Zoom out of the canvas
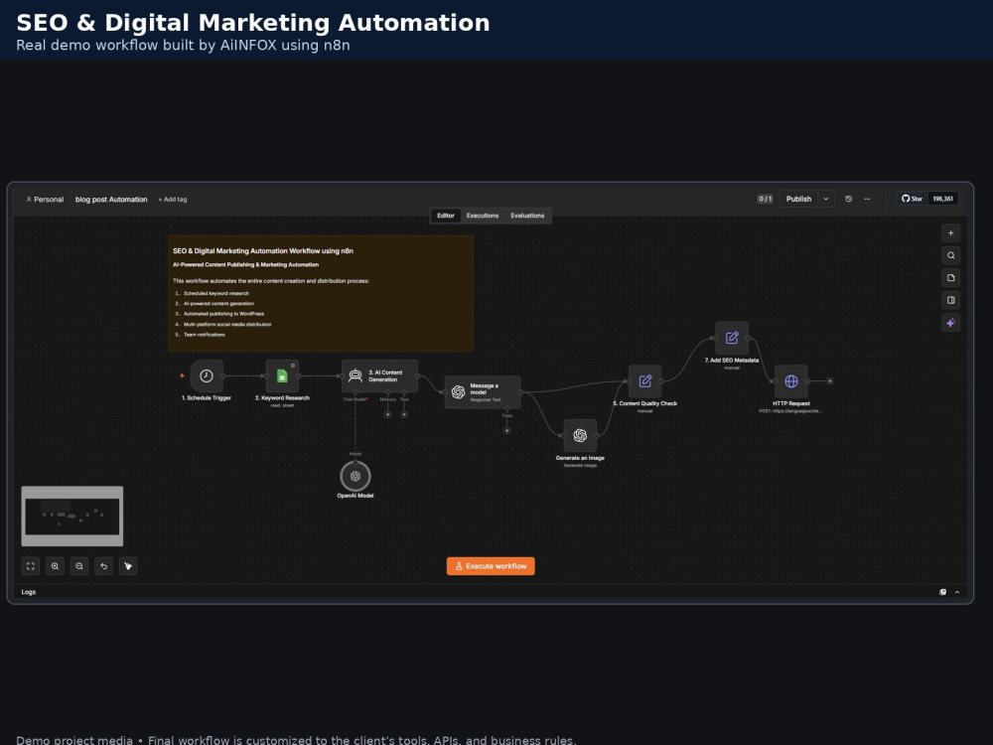The image size is (993, 745). [79, 566]
